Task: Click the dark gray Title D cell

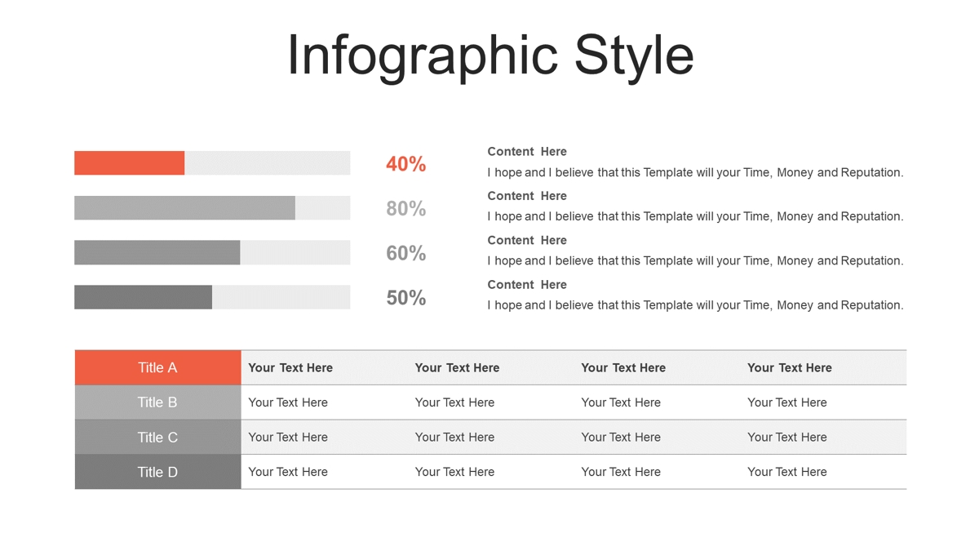Action: [x=157, y=472]
